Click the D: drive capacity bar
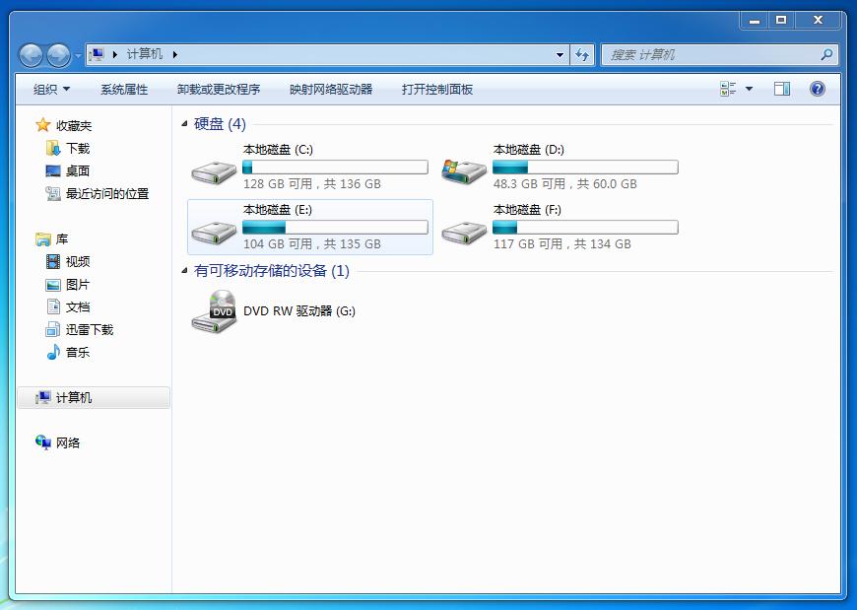 click(585, 167)
